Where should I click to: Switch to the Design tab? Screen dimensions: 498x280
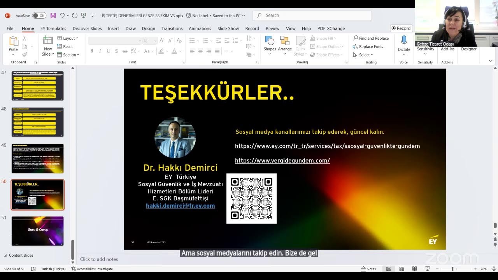[x=148, y=28]
